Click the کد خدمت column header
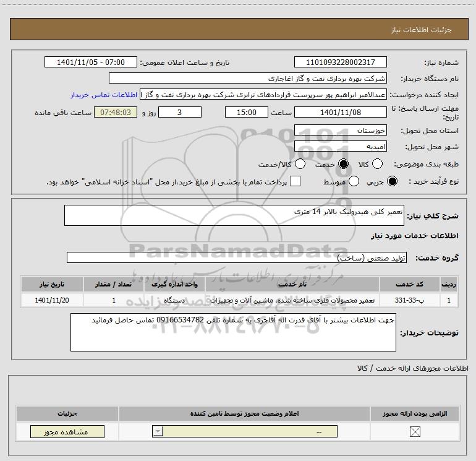This screenshot has width=476, height=461. coord(409,284)
